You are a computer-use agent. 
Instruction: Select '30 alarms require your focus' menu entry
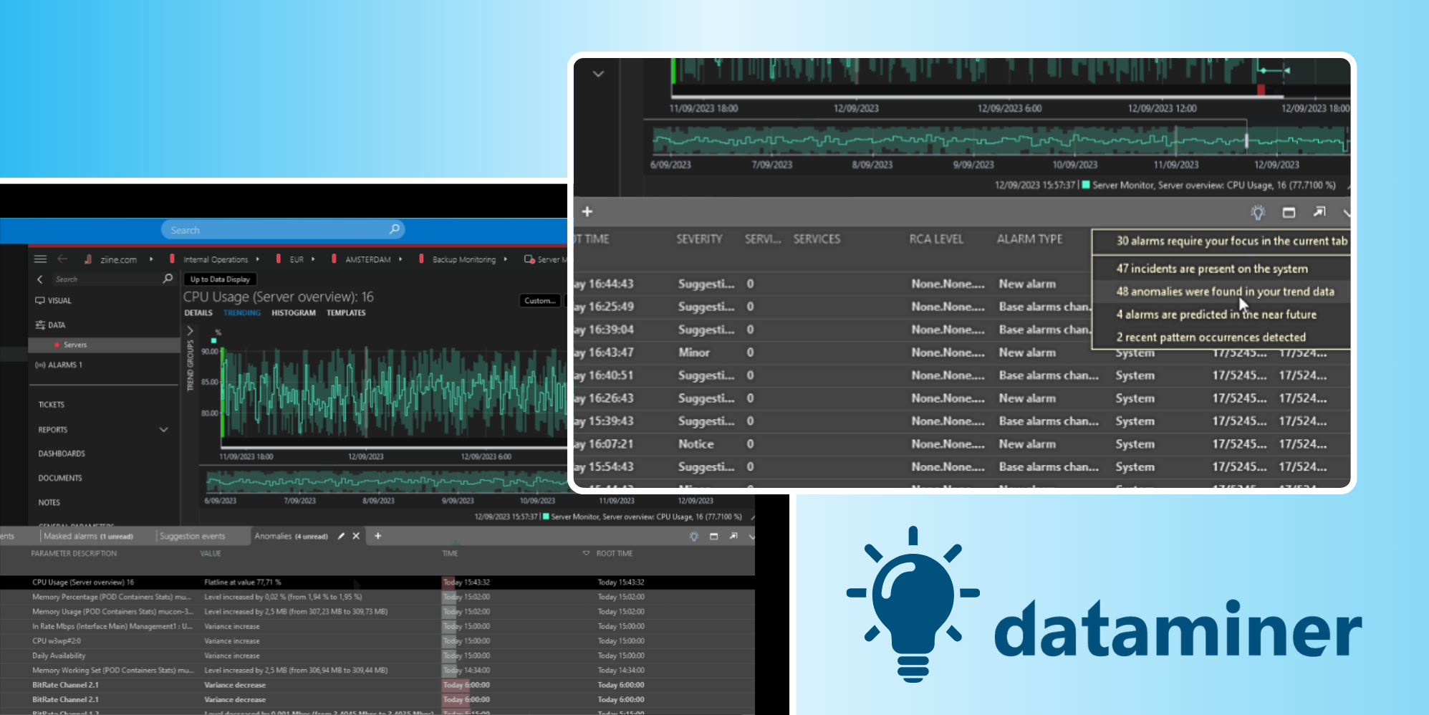pyautogui.click(x=1221, y=241)
